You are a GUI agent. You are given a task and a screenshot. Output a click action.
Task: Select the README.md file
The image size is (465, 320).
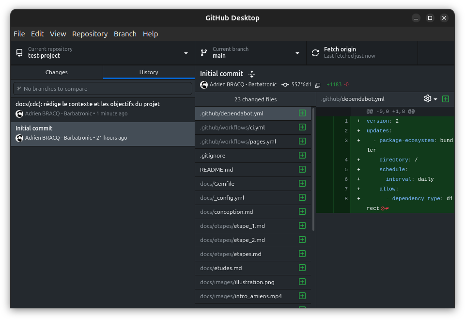tap(253, 170)
